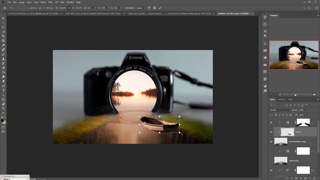The height and width of the screenshot is (180, 320).
Task: Select the Frame tool
Action: pyautogui.click(x=3, y=40)
